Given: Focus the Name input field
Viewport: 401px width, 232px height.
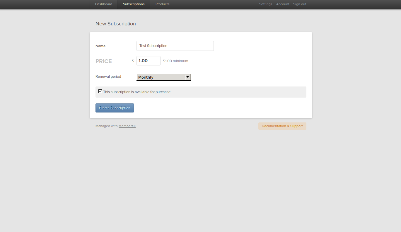Looking at the screenshot, I should (175, 46).
